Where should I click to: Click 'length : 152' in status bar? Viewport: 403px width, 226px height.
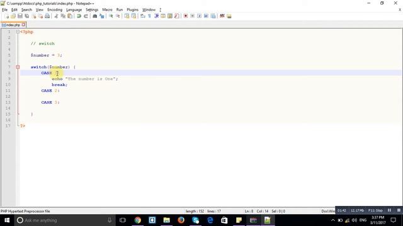(x=195, y=212)
